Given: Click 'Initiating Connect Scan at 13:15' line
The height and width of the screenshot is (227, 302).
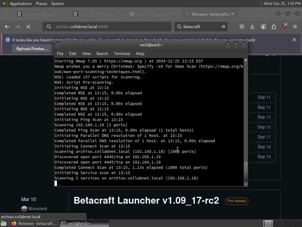Looking at the screenshot, I should click(x=92, y=146).
